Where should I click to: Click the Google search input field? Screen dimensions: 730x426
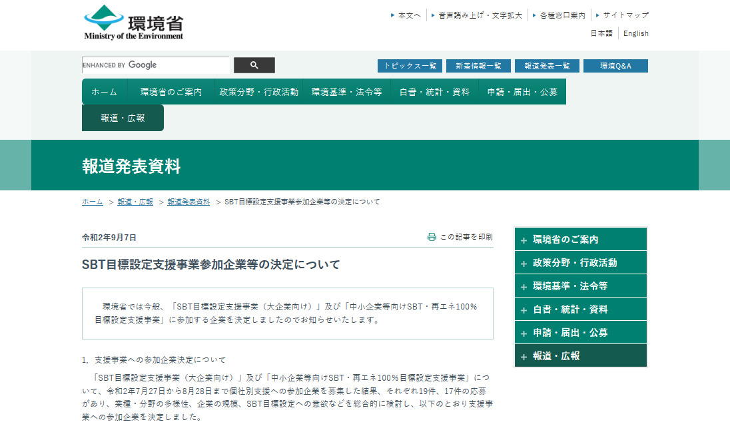pyautogui.click(x=155, y=65)
